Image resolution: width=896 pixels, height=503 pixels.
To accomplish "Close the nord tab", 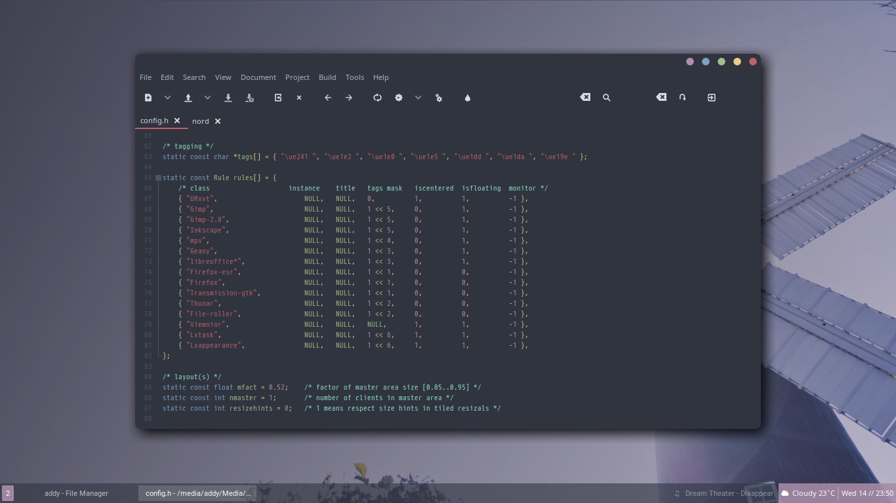I will (218, 121).
